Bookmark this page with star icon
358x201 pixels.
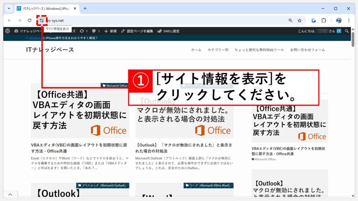click(x=300, y=21)
